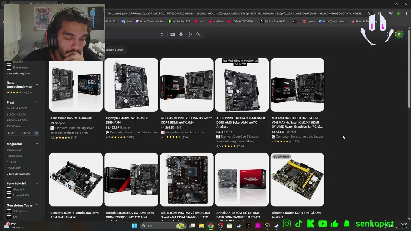411x231 pixels.
Task: Open the Windows Start menu
Action: (x=135, y=226)
